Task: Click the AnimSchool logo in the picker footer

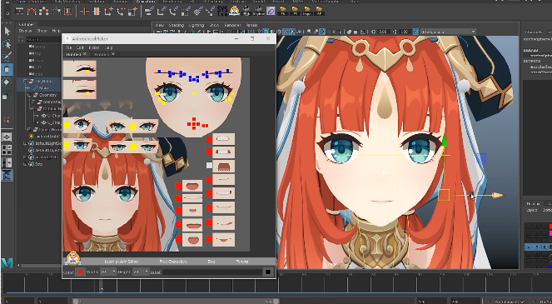Action: 73,258
